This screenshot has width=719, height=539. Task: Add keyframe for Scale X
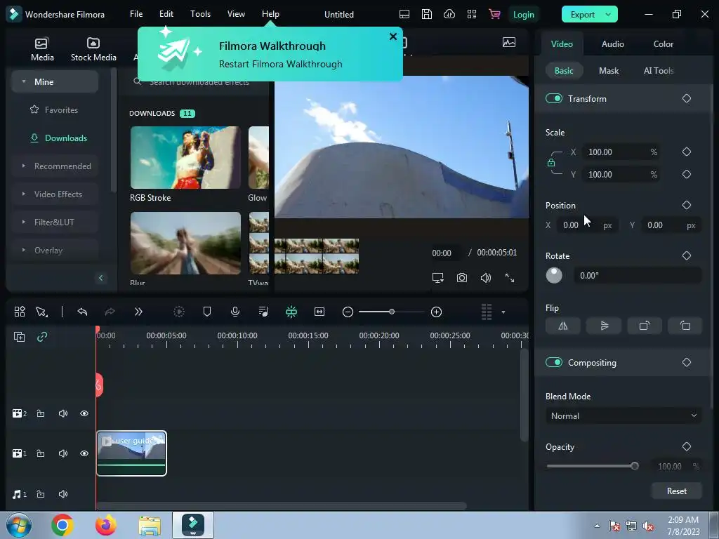[x=687, y=152]
